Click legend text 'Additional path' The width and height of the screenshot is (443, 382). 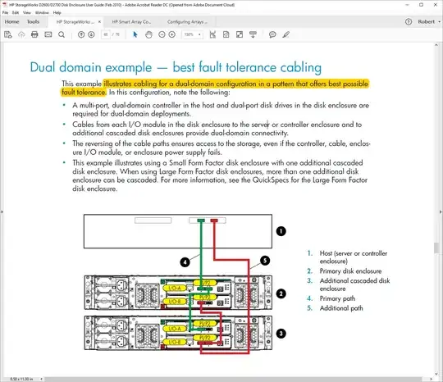click(x=341, y=308)
